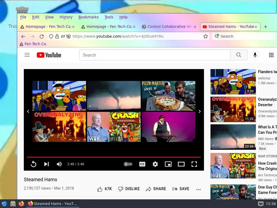This screenshot has height=208, width=277.
Task: Click SAVE to playlist button
Action: pyautogui.click(x=180, y=189)
